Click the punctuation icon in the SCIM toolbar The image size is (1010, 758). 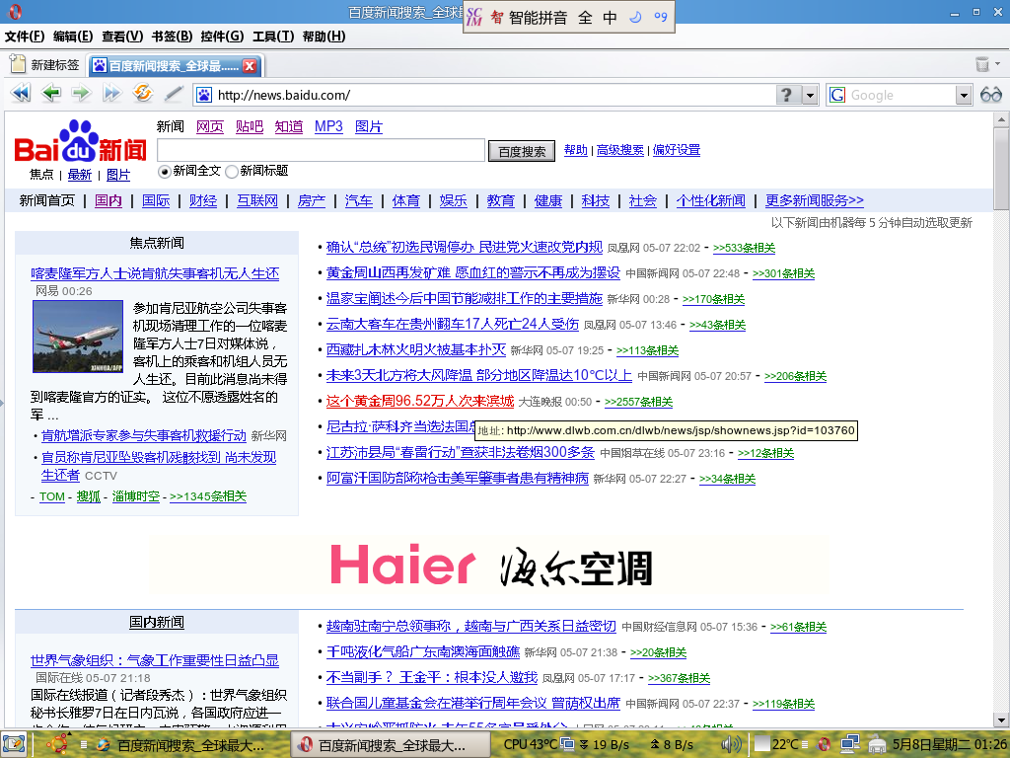pos(660,18)
